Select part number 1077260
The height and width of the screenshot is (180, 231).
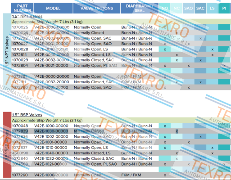[x=20, y=175]
